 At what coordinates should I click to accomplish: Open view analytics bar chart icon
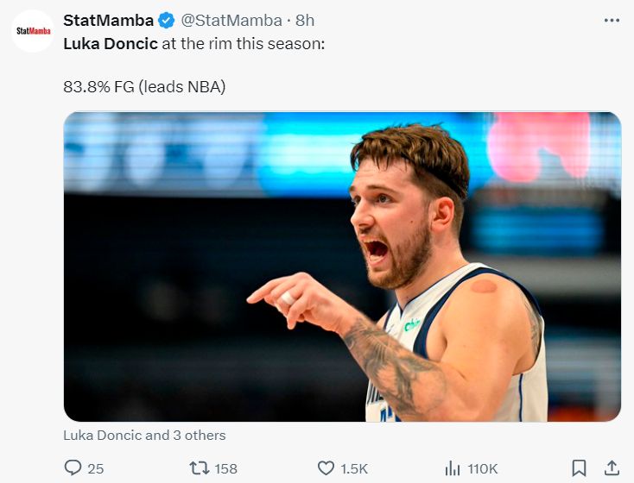click(452, 468)
